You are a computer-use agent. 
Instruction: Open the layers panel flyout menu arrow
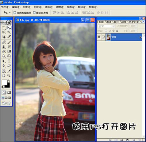(x=143, y=22)
